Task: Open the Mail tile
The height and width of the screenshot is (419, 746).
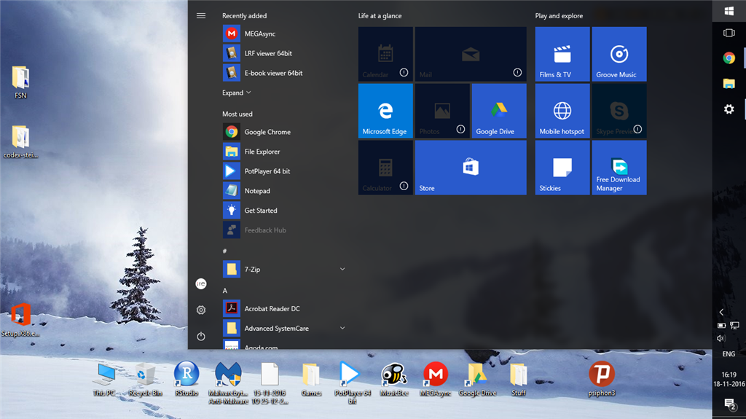Action: click(x=471, y=54)
